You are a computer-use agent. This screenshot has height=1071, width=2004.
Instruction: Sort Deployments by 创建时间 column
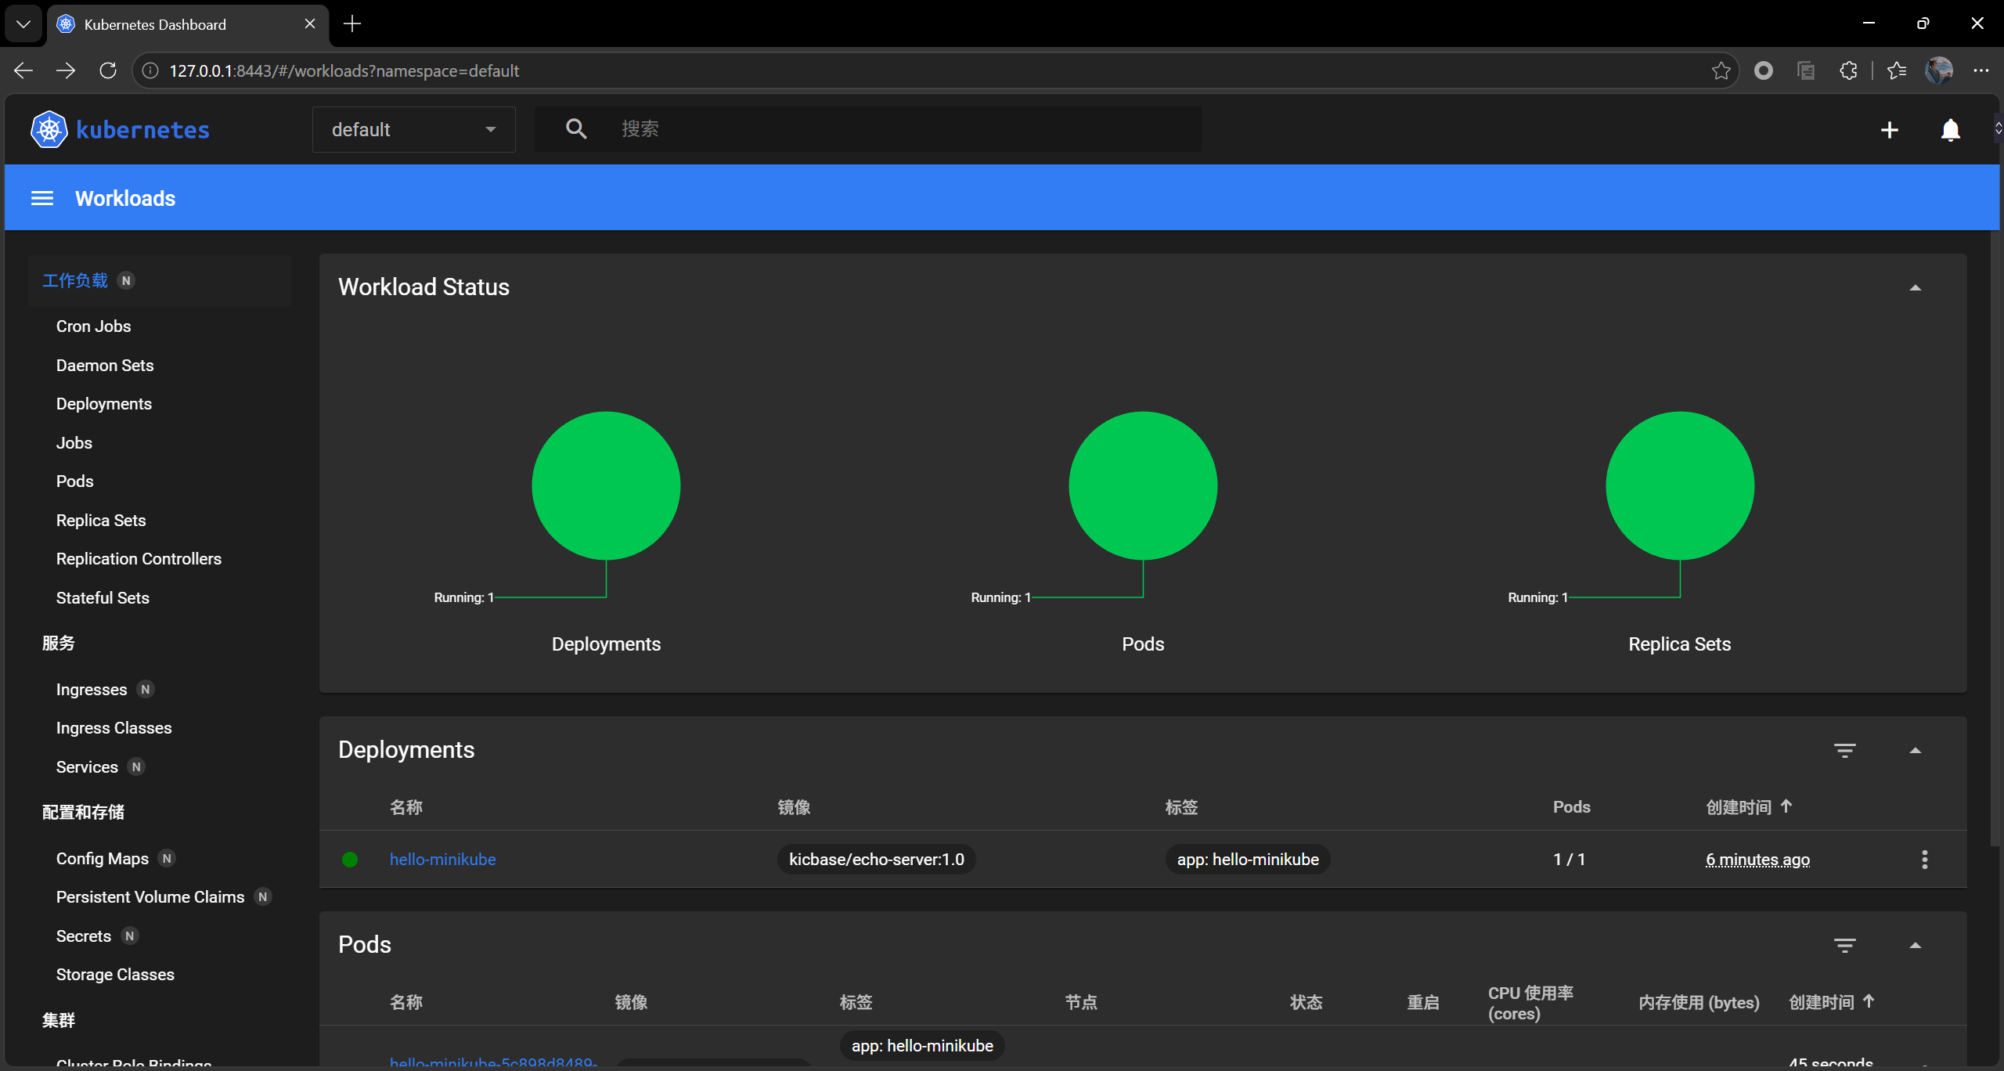point(1749,807)
